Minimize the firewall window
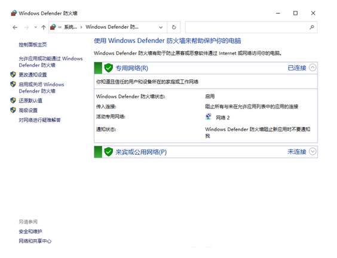This screenshot has width=337, height=258. pos(278,13)
